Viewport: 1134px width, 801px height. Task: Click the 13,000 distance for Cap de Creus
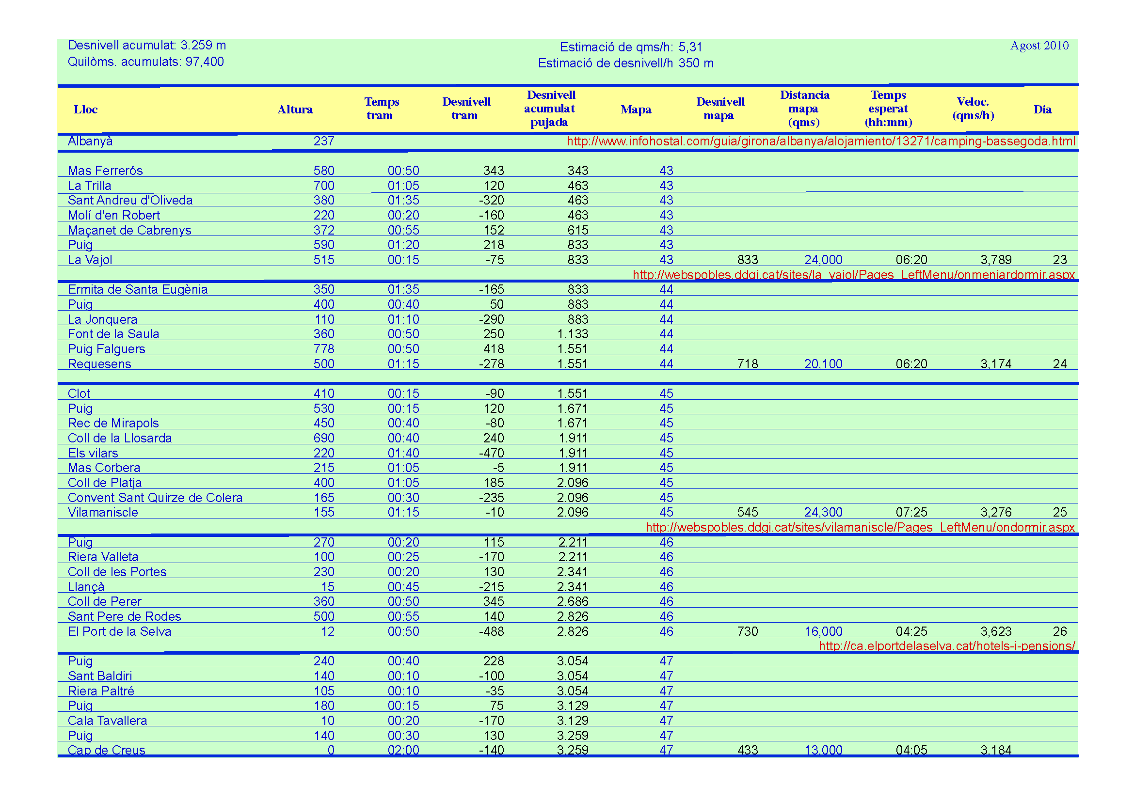823,750
